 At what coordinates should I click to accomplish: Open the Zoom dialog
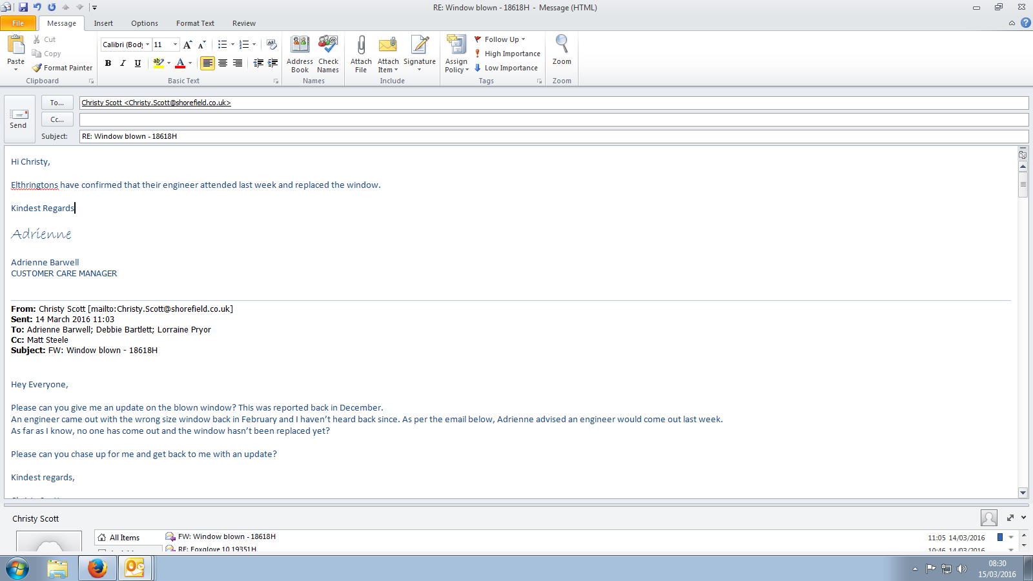562,50
